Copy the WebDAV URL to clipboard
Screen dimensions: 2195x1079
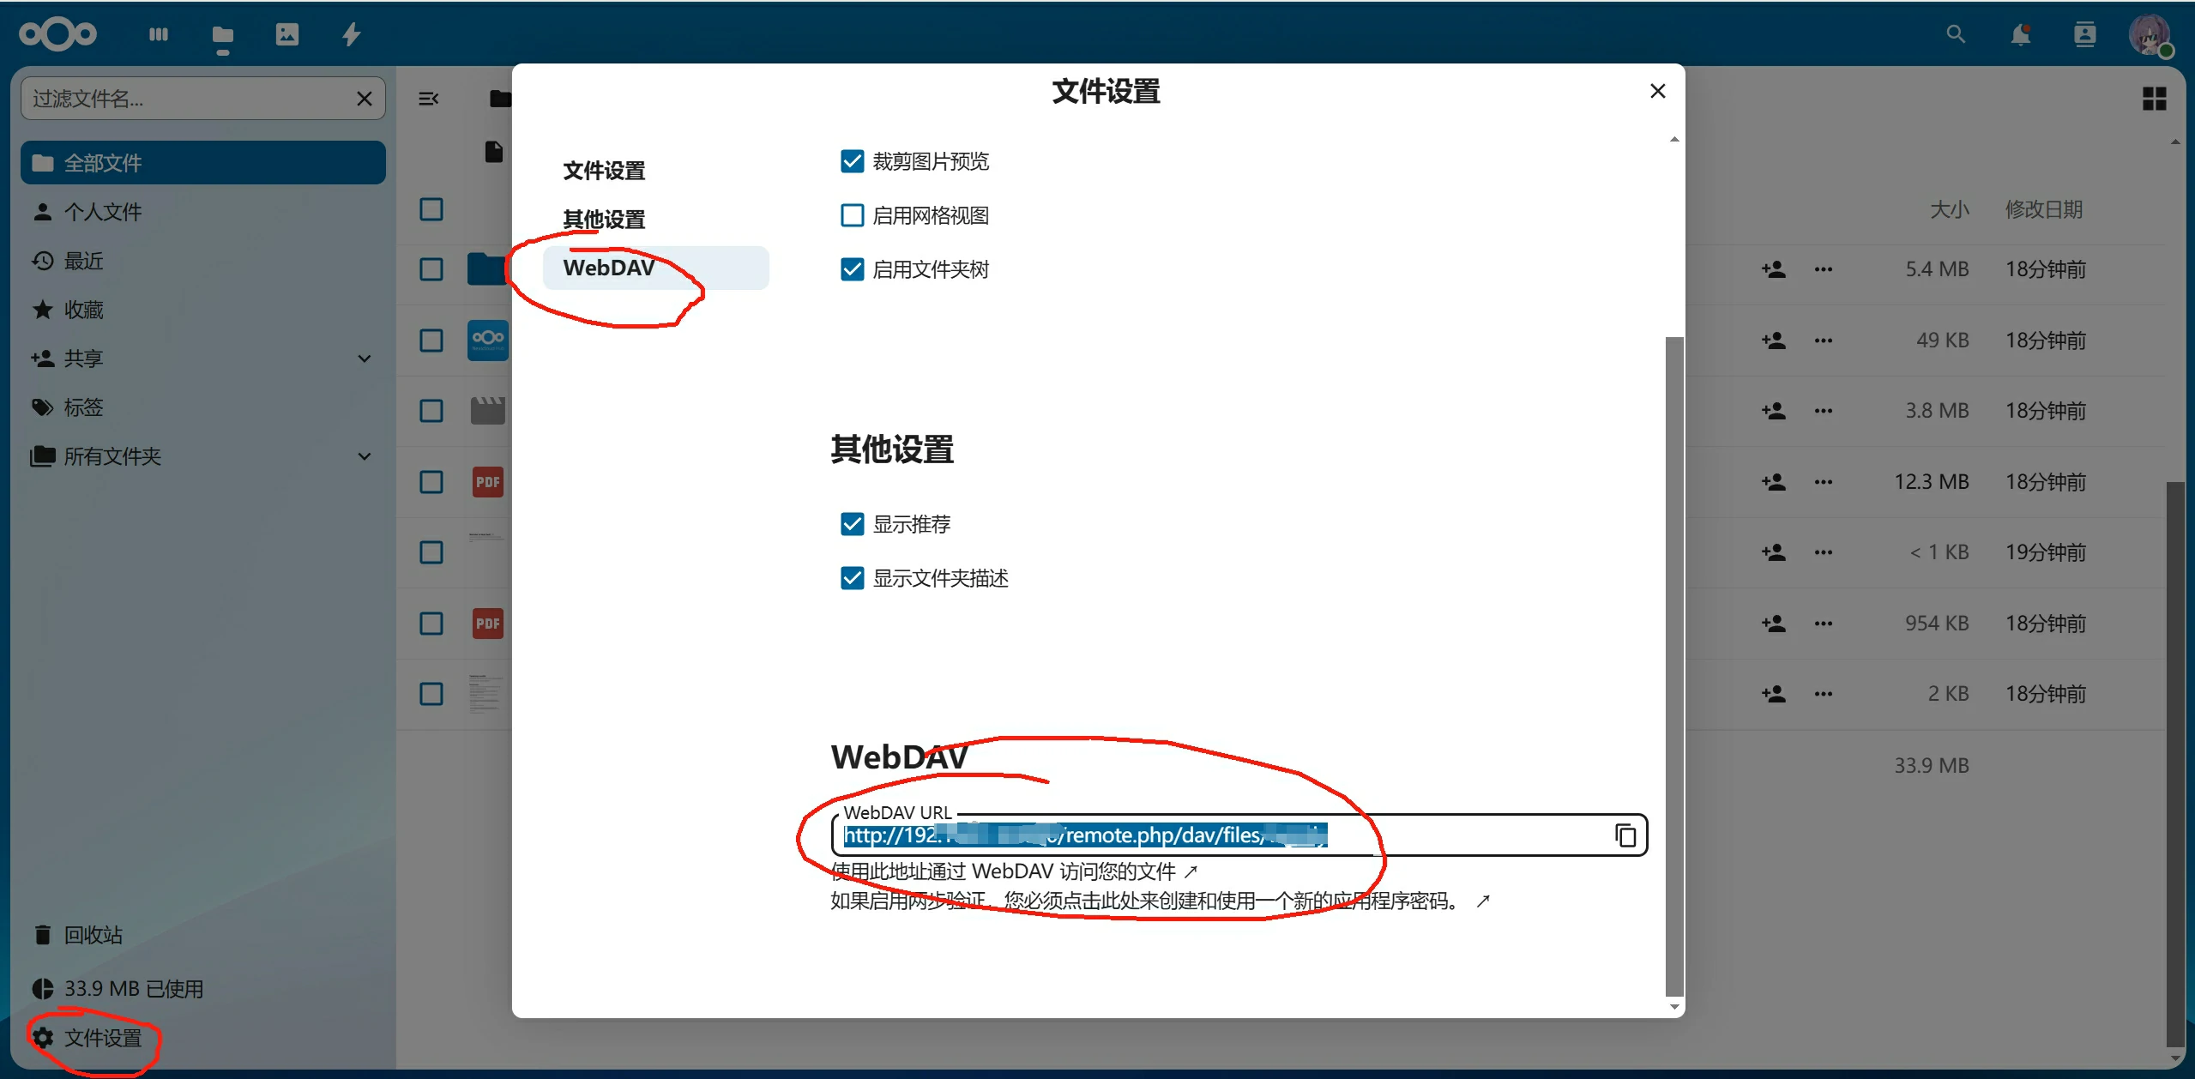pyautogui.click(x=1625, y=835)
